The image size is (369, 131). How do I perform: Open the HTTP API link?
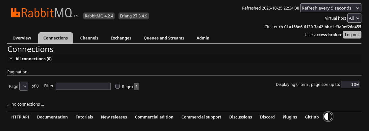click(20, 117)
